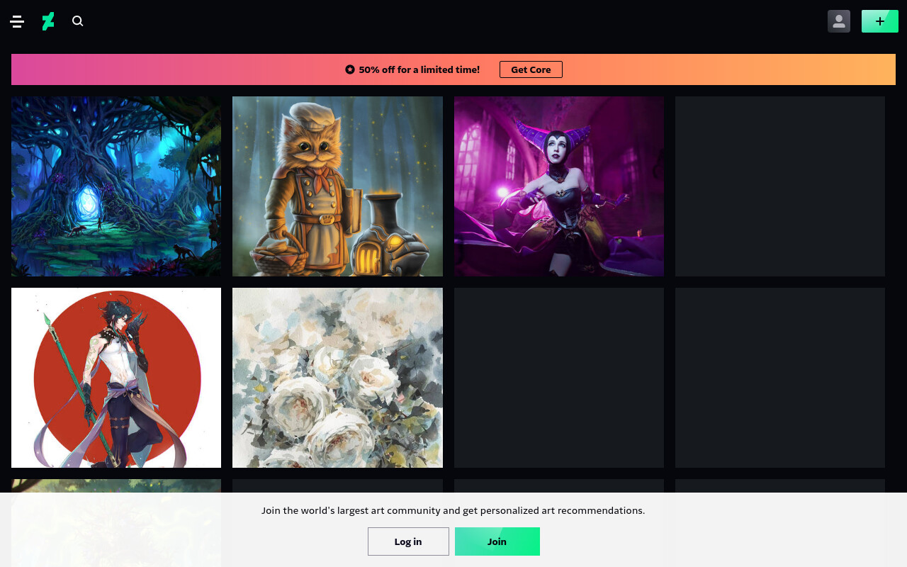Open the chef cat painting thumbnail
907x567 pixels.
(337, 186)
